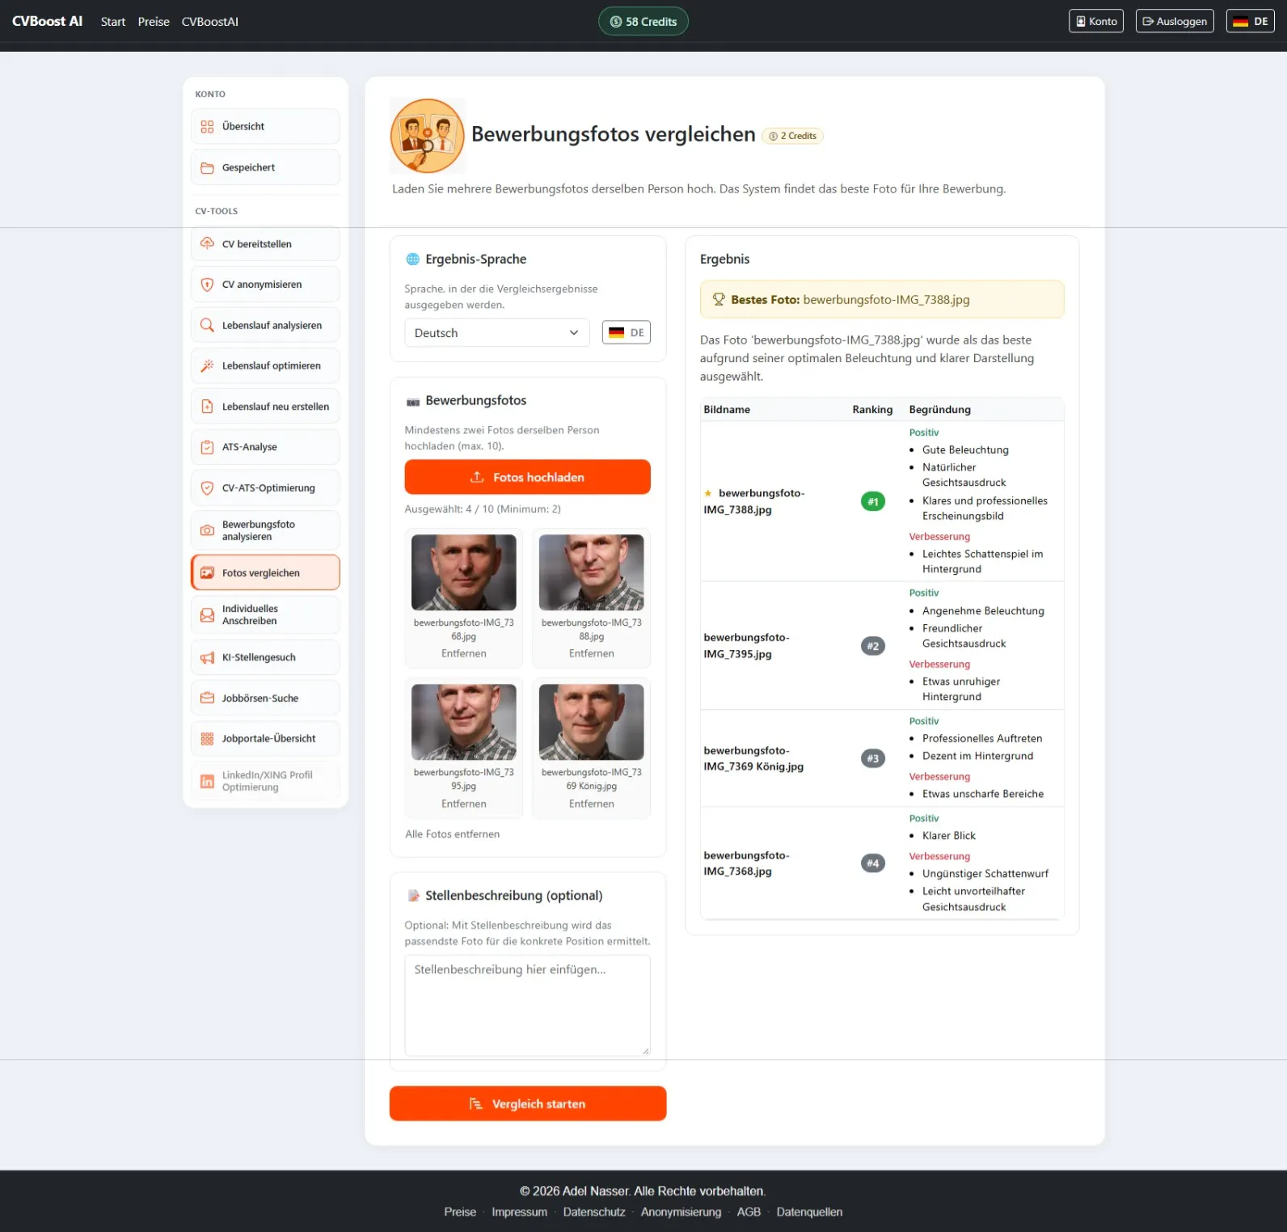The height and width of the screenshot is (1232, 1287).
Task: Click Fotos hochladen upload button
Action: point(527,477)
